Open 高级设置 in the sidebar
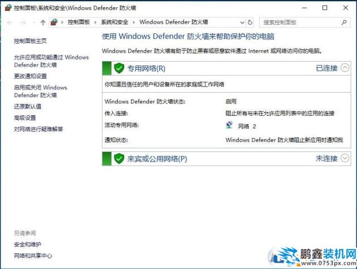357x269 pixels. [25, 118]
